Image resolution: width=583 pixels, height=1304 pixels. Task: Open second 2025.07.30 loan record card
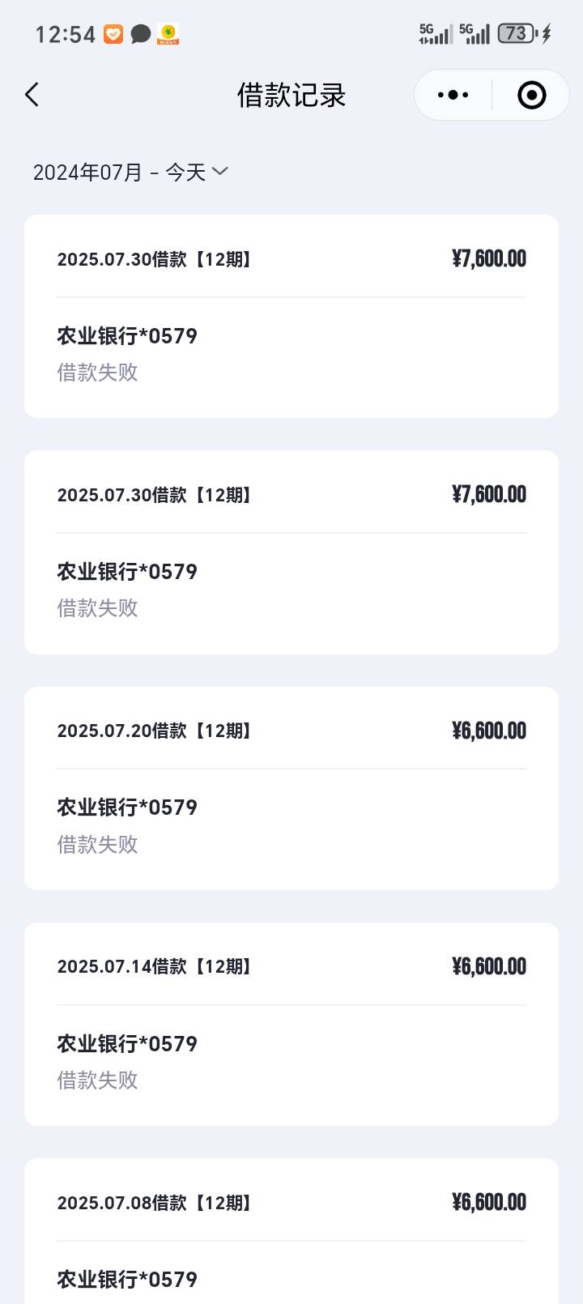[x=291, y=552]
